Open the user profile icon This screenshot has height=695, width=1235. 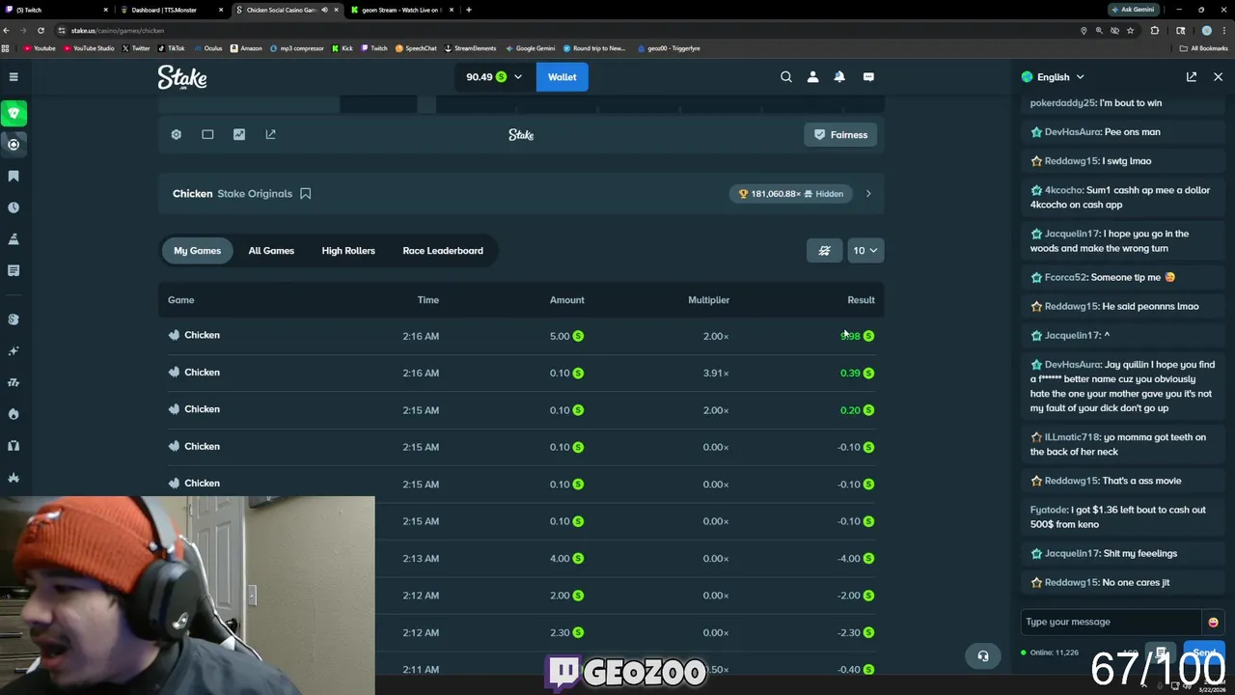point(812,76)
